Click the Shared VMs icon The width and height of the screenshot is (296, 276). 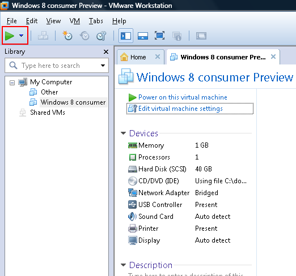coord(23,113)
